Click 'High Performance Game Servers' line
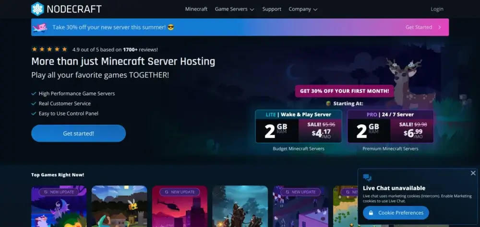Image resolution: width=480 pixels, height=227 pixels. coord(76,93)
